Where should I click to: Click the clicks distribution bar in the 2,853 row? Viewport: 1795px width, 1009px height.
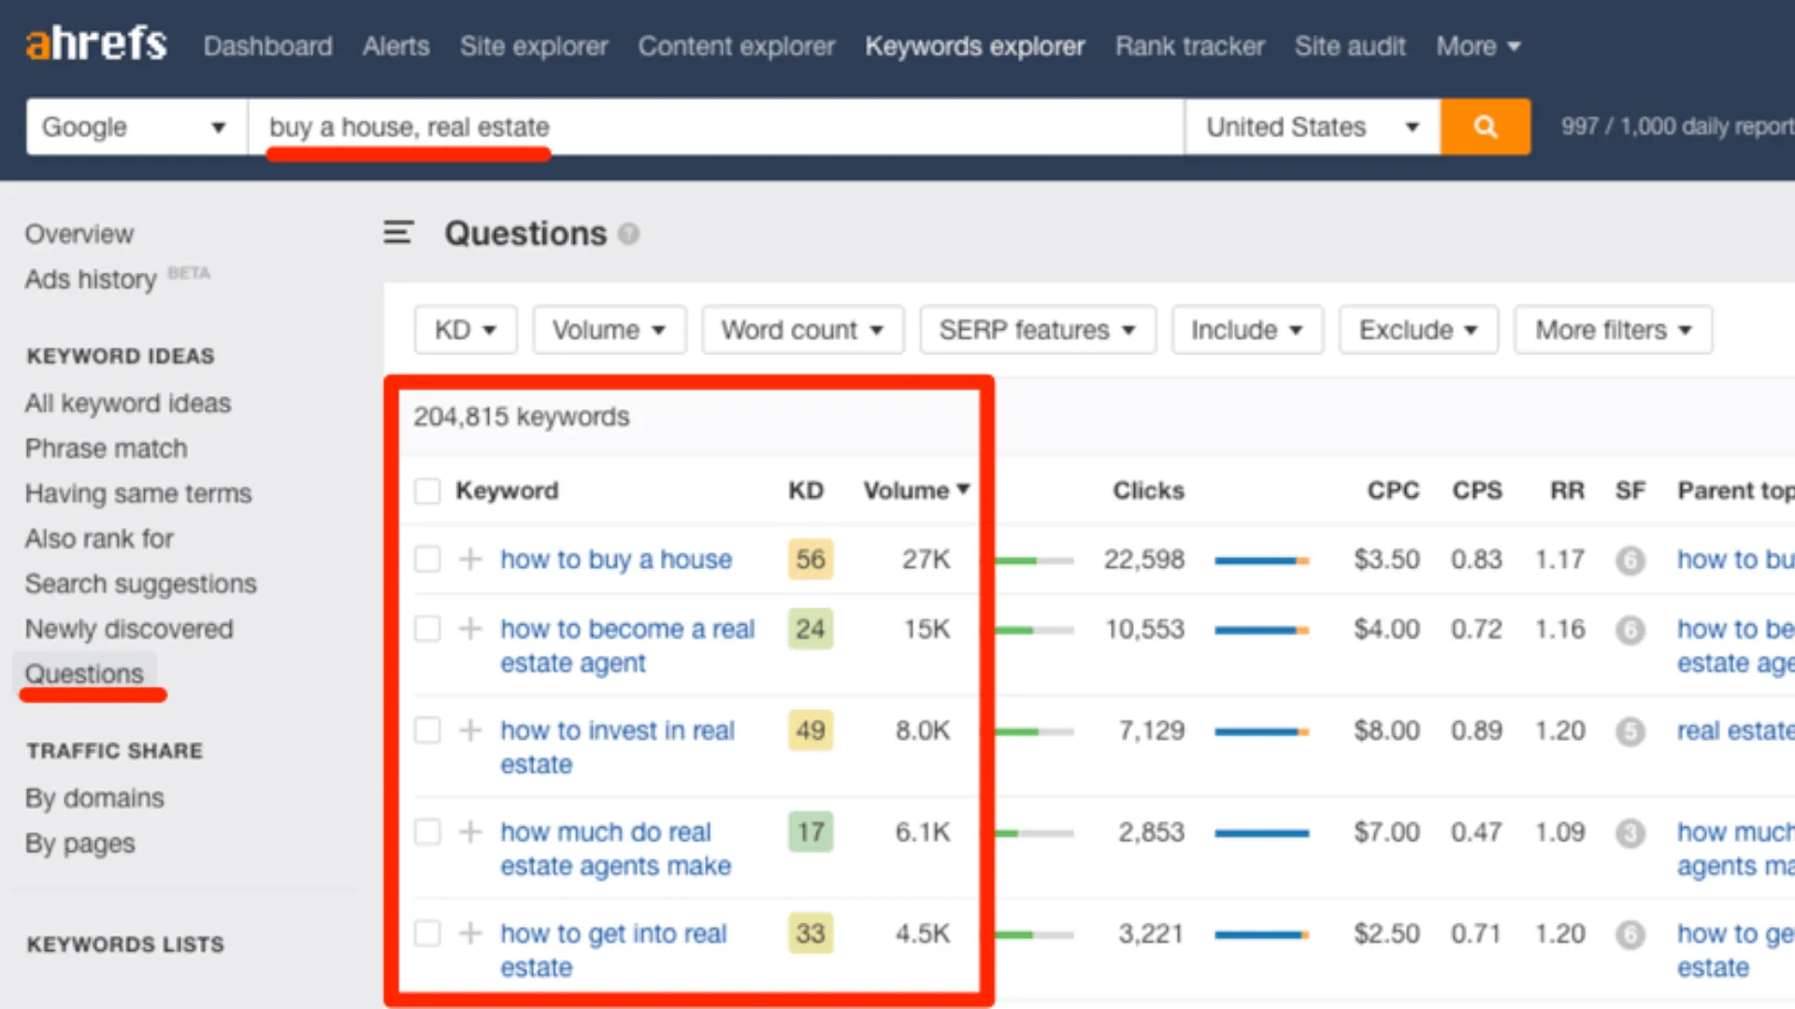tap(1261, 832)
